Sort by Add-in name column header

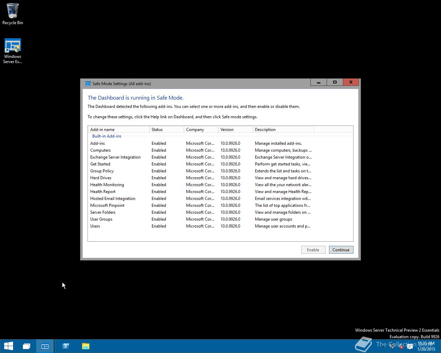119,130
